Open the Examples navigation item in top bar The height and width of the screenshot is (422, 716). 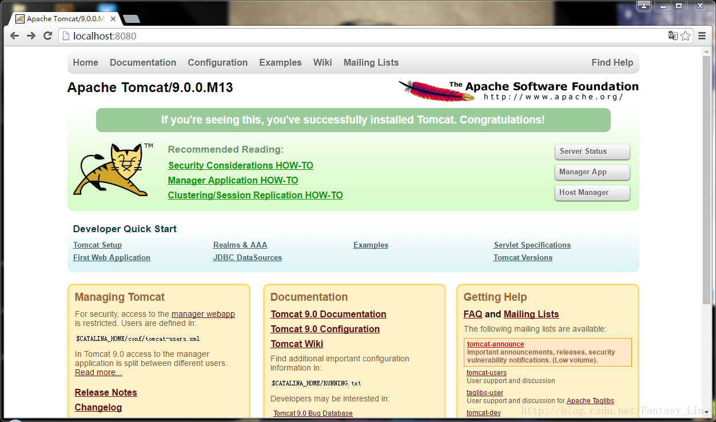(280, 63)
